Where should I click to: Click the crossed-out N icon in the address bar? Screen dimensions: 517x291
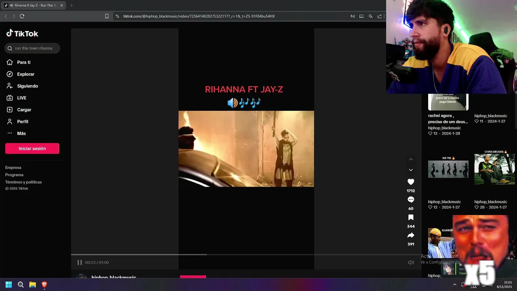pyautogui.click(x=353, y=16)
